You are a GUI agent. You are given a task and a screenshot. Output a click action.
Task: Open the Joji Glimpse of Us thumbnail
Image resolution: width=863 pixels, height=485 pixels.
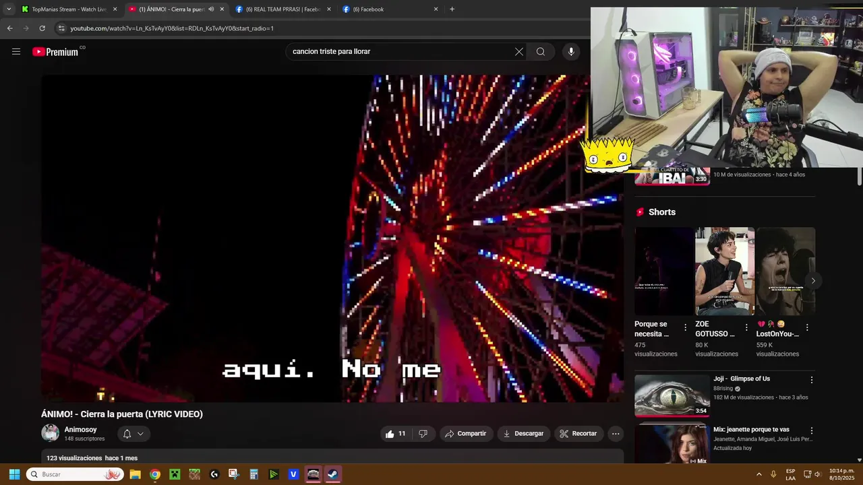click(672, 395)
